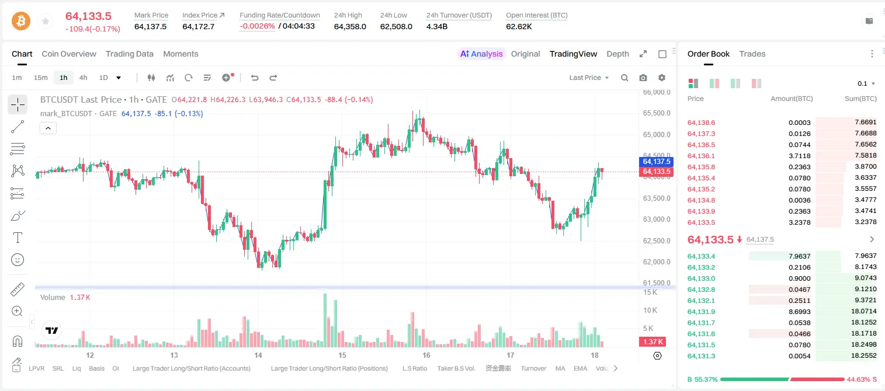Expand the time interval dropdown arrow
Screen dimensions: 885x391
[119, 78]
